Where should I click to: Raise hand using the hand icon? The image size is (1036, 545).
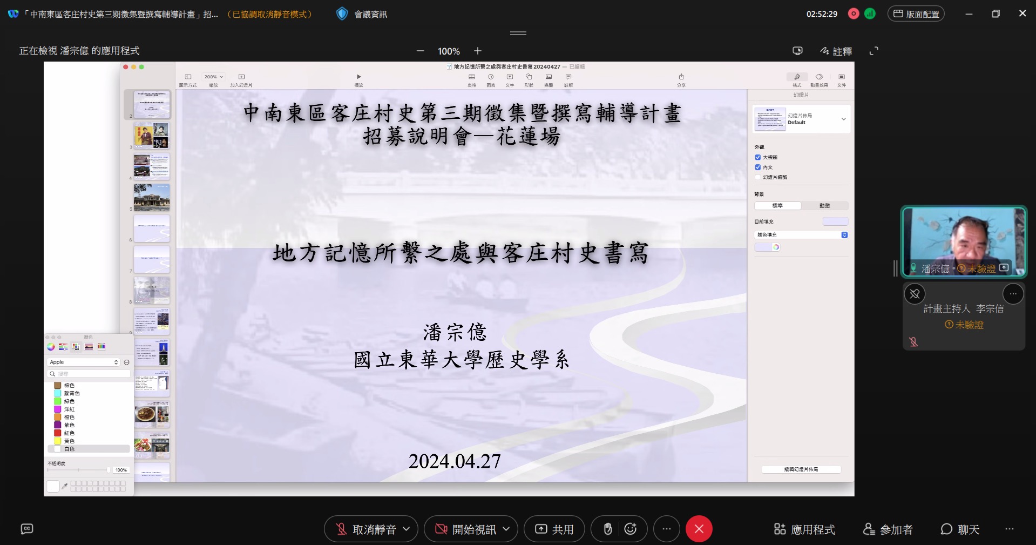tap(607, 529)
